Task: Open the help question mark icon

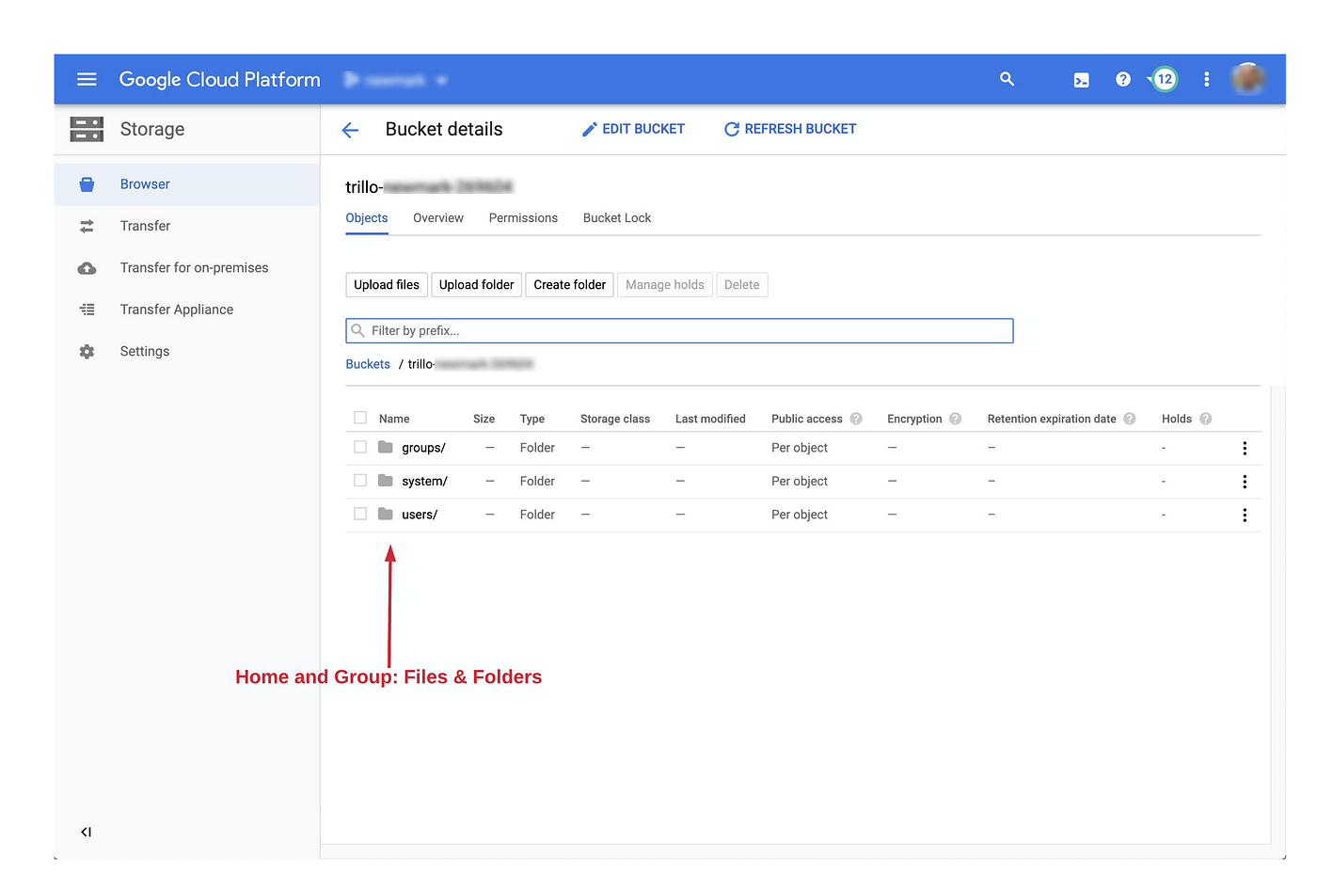Action: tap(1122, 79)
